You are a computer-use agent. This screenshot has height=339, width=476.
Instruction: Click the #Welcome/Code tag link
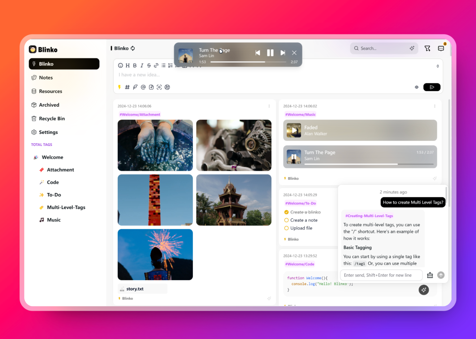[300, 264]
